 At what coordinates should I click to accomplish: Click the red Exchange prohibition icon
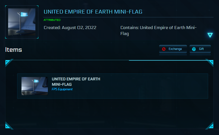point(164,49)
